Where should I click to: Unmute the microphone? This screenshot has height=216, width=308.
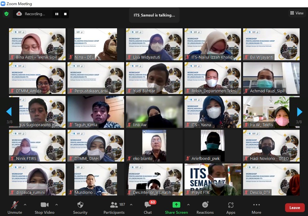coord(15,207)
